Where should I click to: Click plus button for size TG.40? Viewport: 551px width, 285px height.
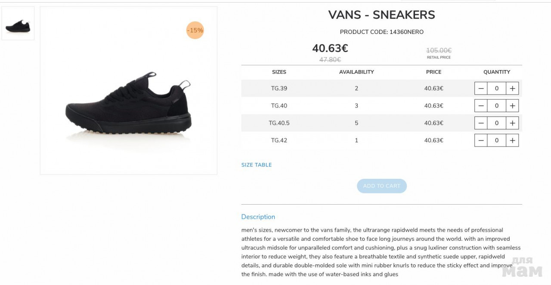pyautogui.click(x=512, y=106)
